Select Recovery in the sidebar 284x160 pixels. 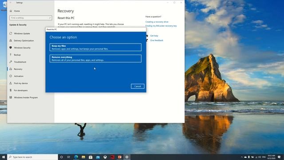pos(18,69)
